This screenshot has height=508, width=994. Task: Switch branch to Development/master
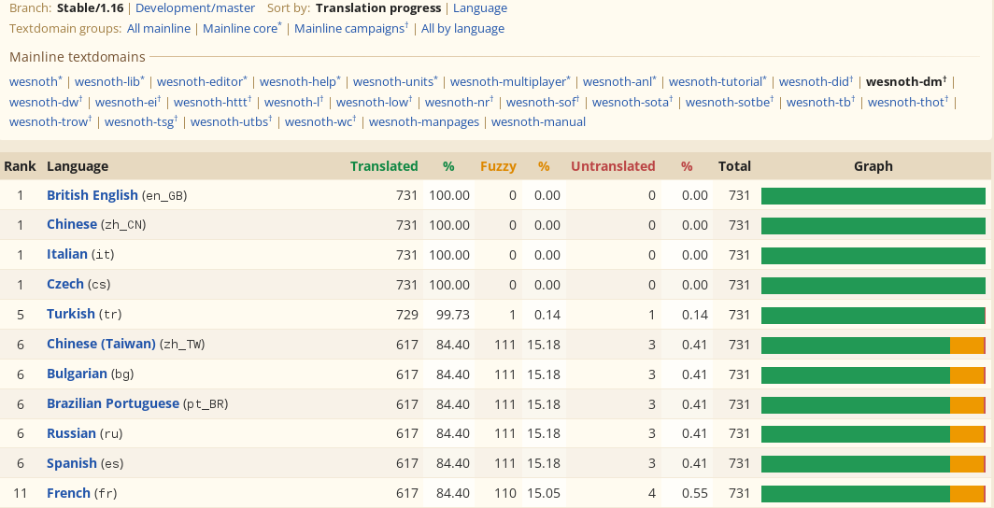[195, 8]
